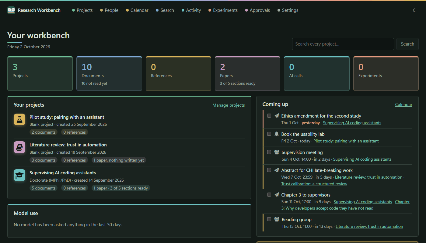Focus the Search every project input field
426x243 pixels.
point(343,44)
